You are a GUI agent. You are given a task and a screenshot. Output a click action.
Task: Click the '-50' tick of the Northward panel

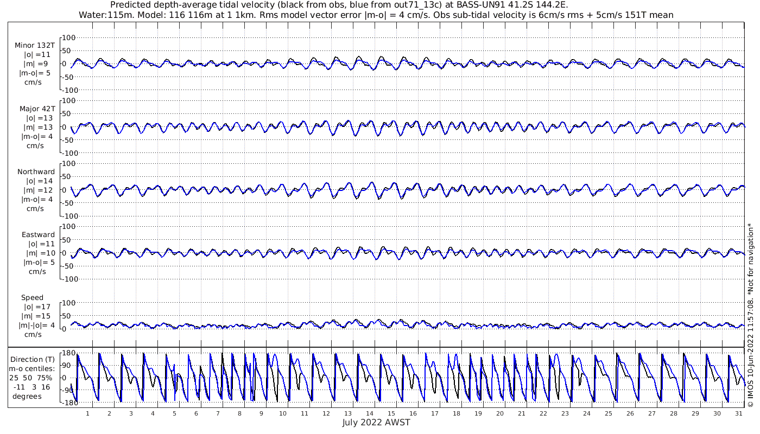(69, 203)
